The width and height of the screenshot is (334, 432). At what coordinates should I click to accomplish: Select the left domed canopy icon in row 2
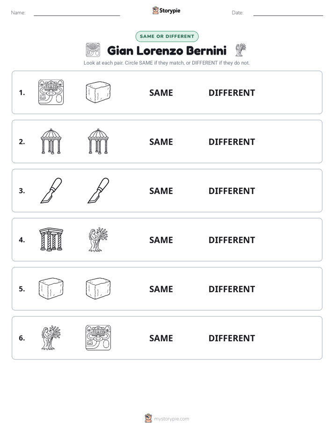51,141
